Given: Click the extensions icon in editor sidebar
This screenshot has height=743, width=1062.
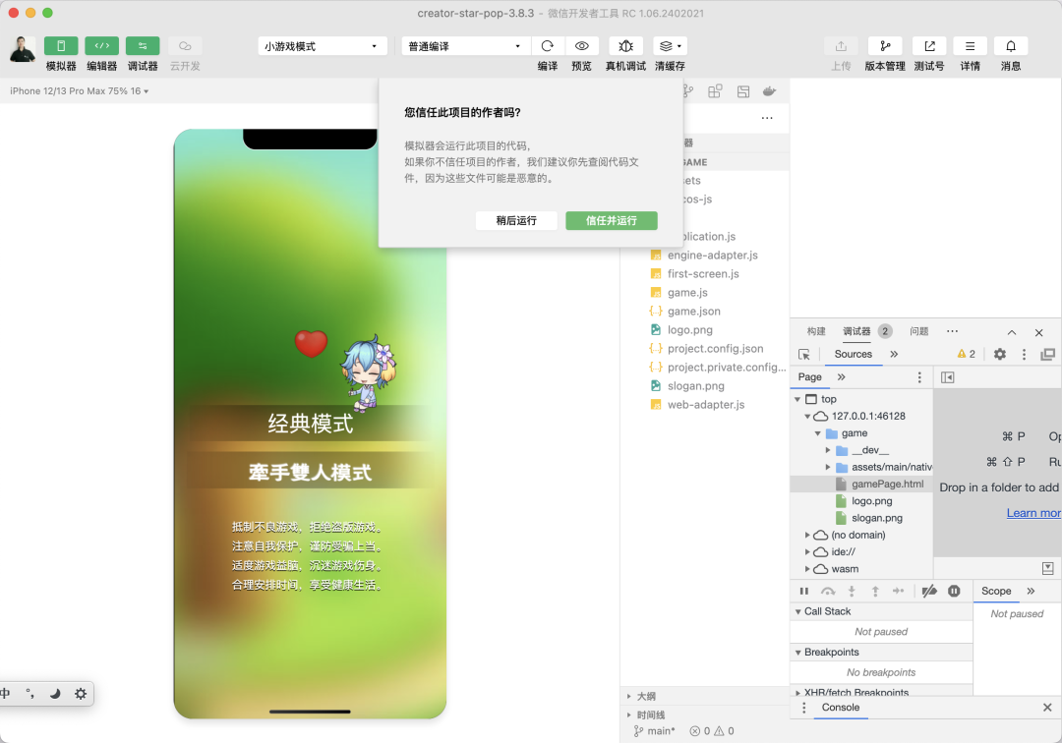Looking at the screenshot, I should pyautogui.click(x=715, y=91).
